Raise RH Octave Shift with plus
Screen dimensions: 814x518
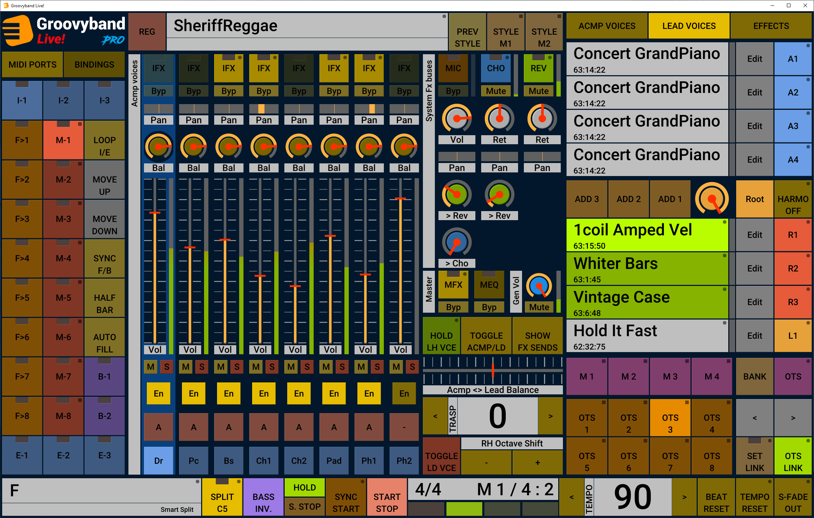538,462
